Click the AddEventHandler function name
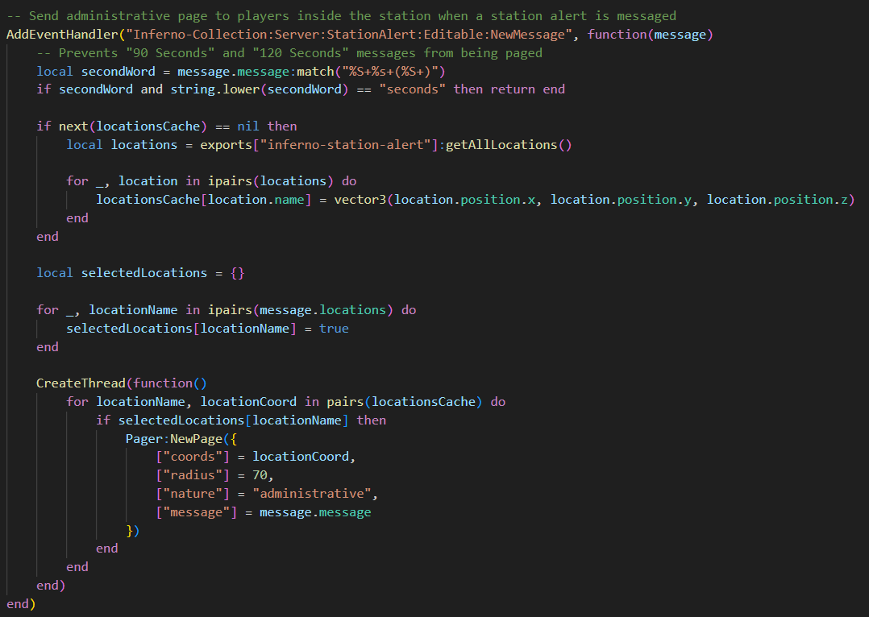Viewport: 869px width, 617px height. click(58, 34)
